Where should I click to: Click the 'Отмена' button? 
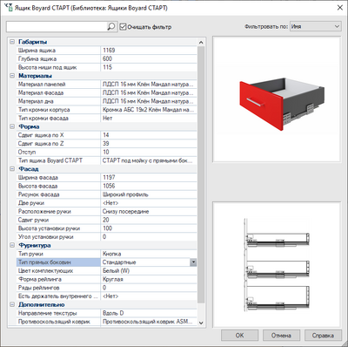point(281,336)
